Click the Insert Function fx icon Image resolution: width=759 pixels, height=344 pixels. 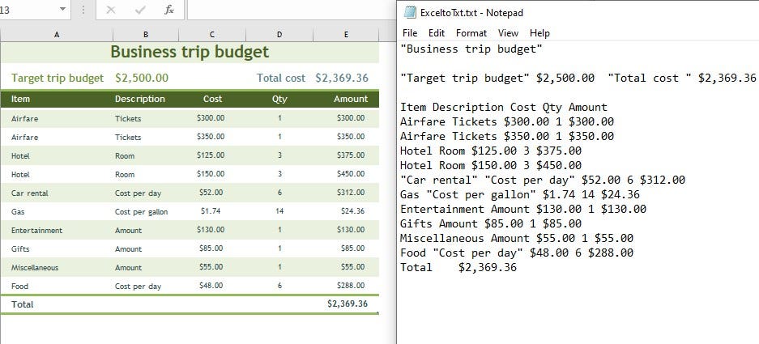click(169, 10)
